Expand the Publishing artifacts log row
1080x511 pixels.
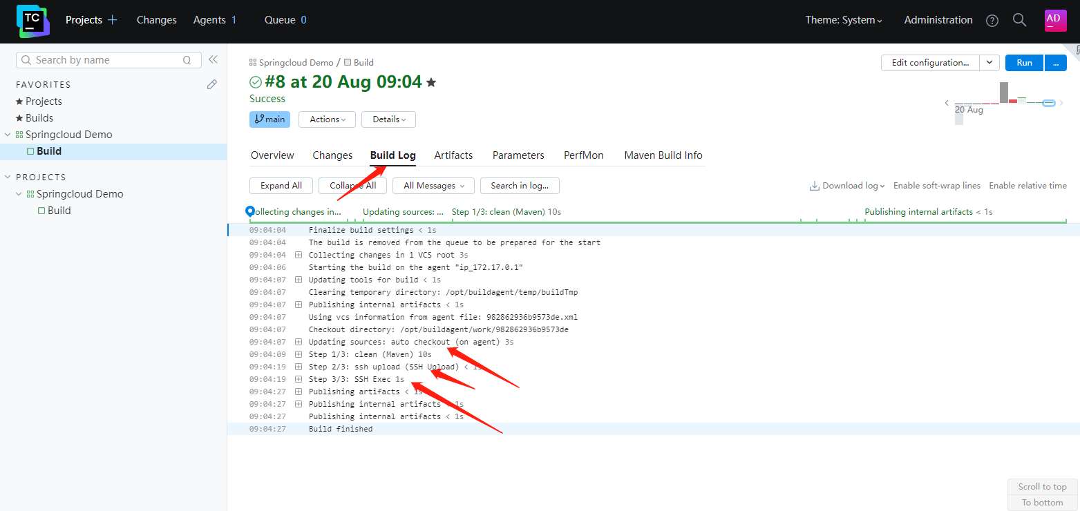pos(299,392)
